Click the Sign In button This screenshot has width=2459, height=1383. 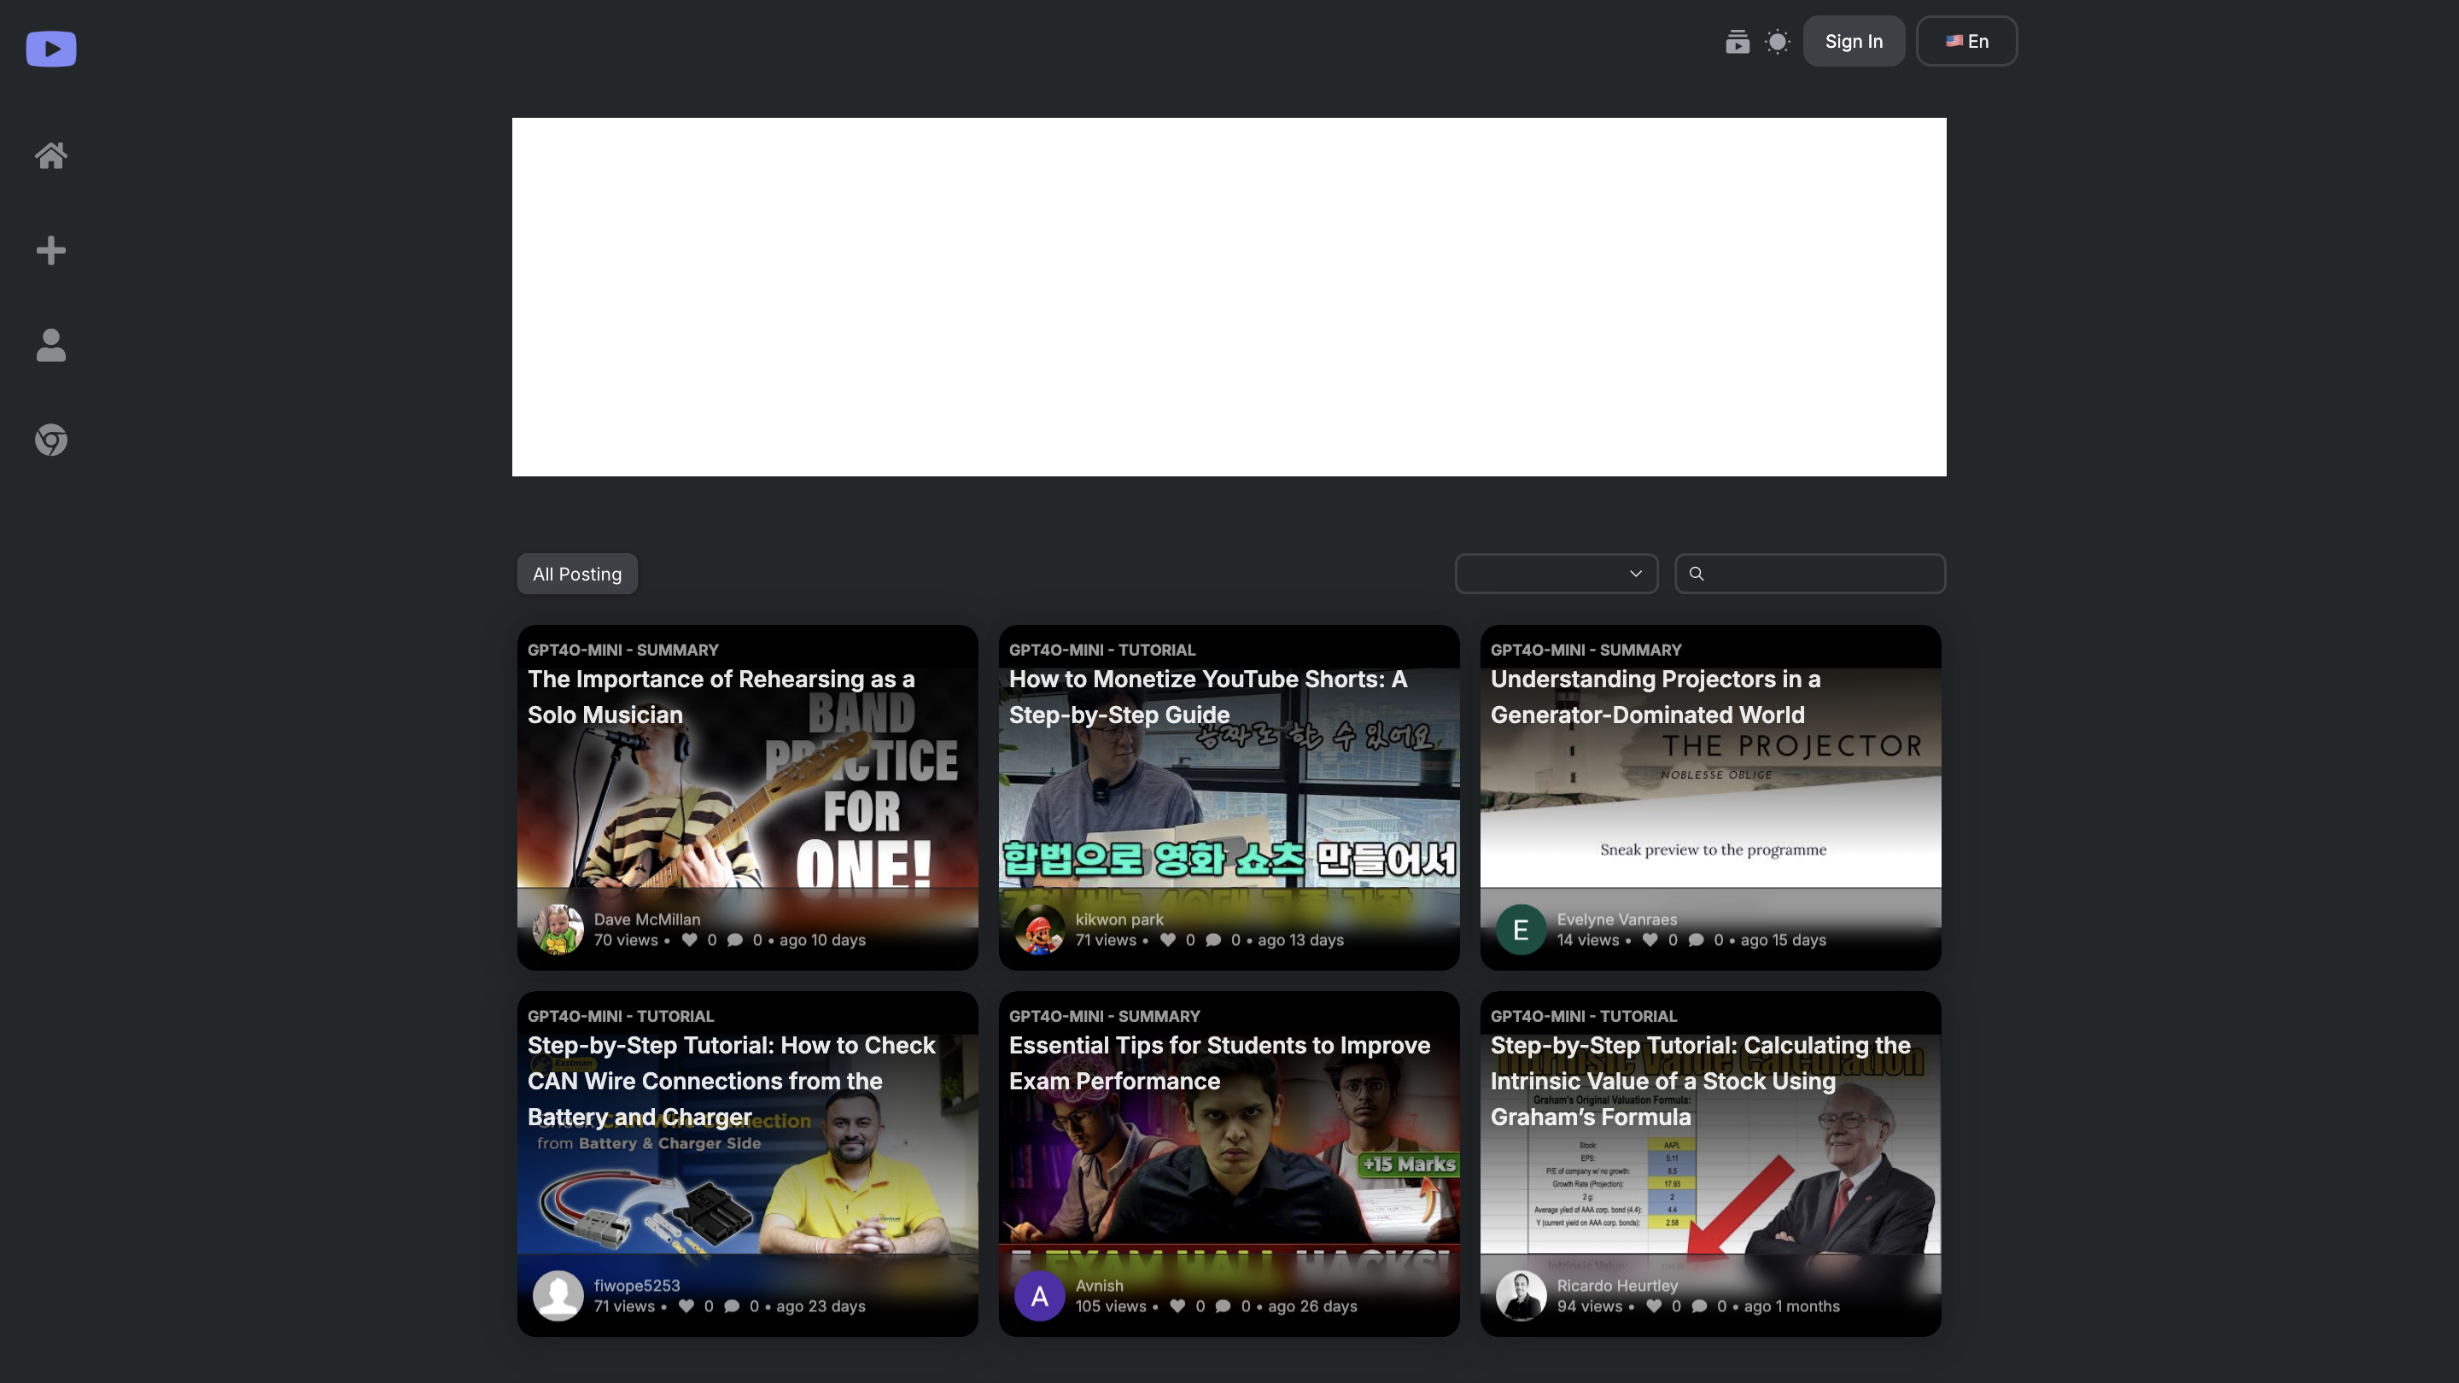tap(1853, 41)
